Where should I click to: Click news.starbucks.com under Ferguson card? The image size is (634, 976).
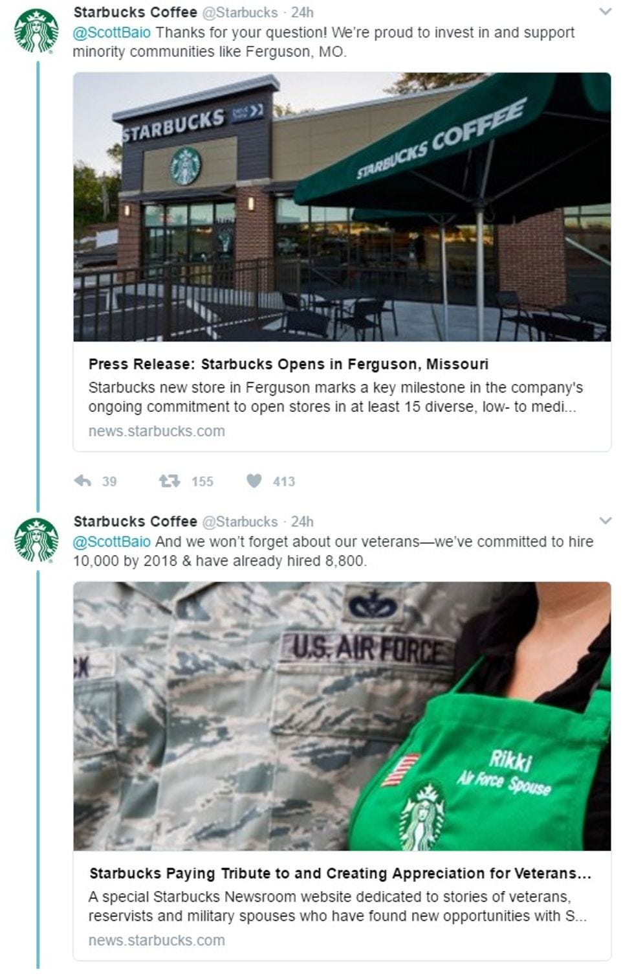(157, 431)
